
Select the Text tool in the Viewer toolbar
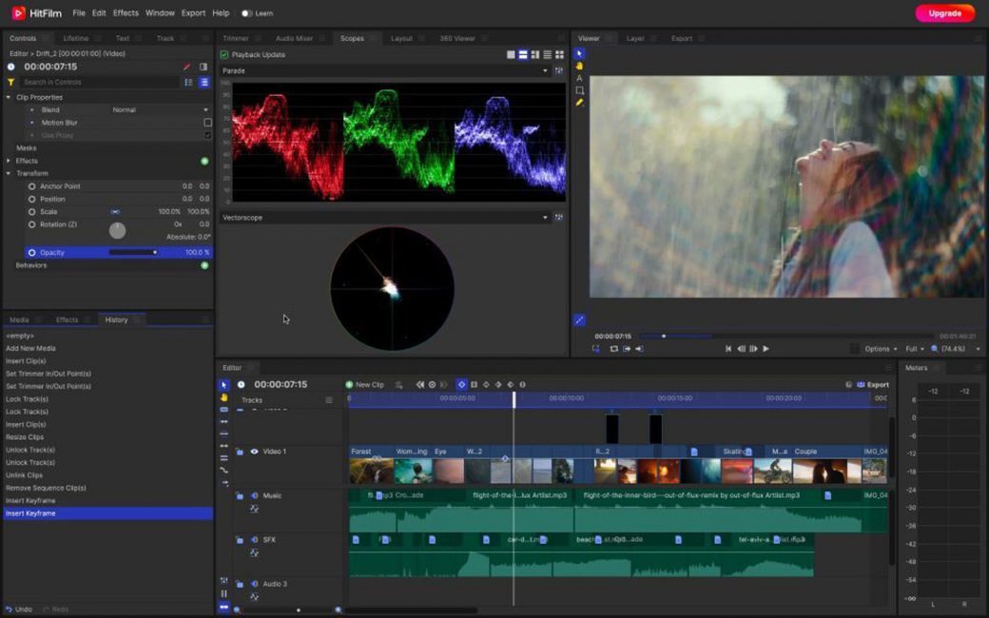(x=578, y=78)
